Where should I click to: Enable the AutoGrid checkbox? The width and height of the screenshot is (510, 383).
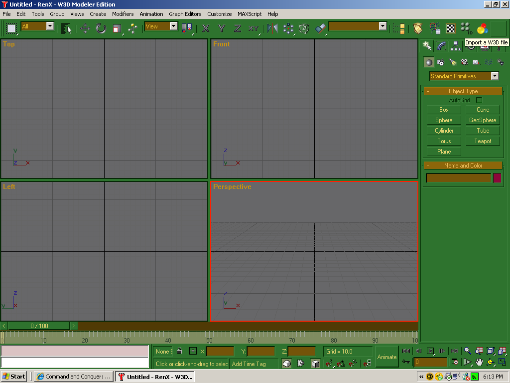(479, 100)
